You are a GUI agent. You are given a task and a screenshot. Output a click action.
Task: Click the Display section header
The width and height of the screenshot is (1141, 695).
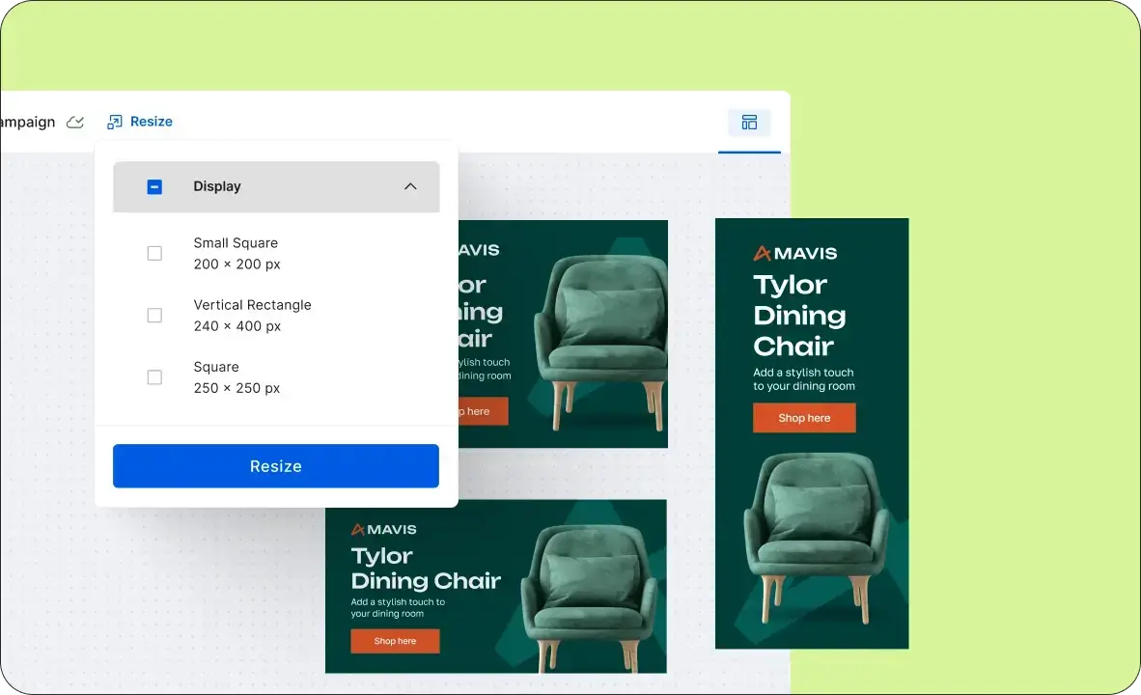pyautogui.click(x=276, y=187)
